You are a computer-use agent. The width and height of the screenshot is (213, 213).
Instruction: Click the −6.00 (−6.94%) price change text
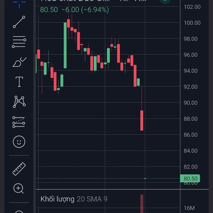pos(85,10)
